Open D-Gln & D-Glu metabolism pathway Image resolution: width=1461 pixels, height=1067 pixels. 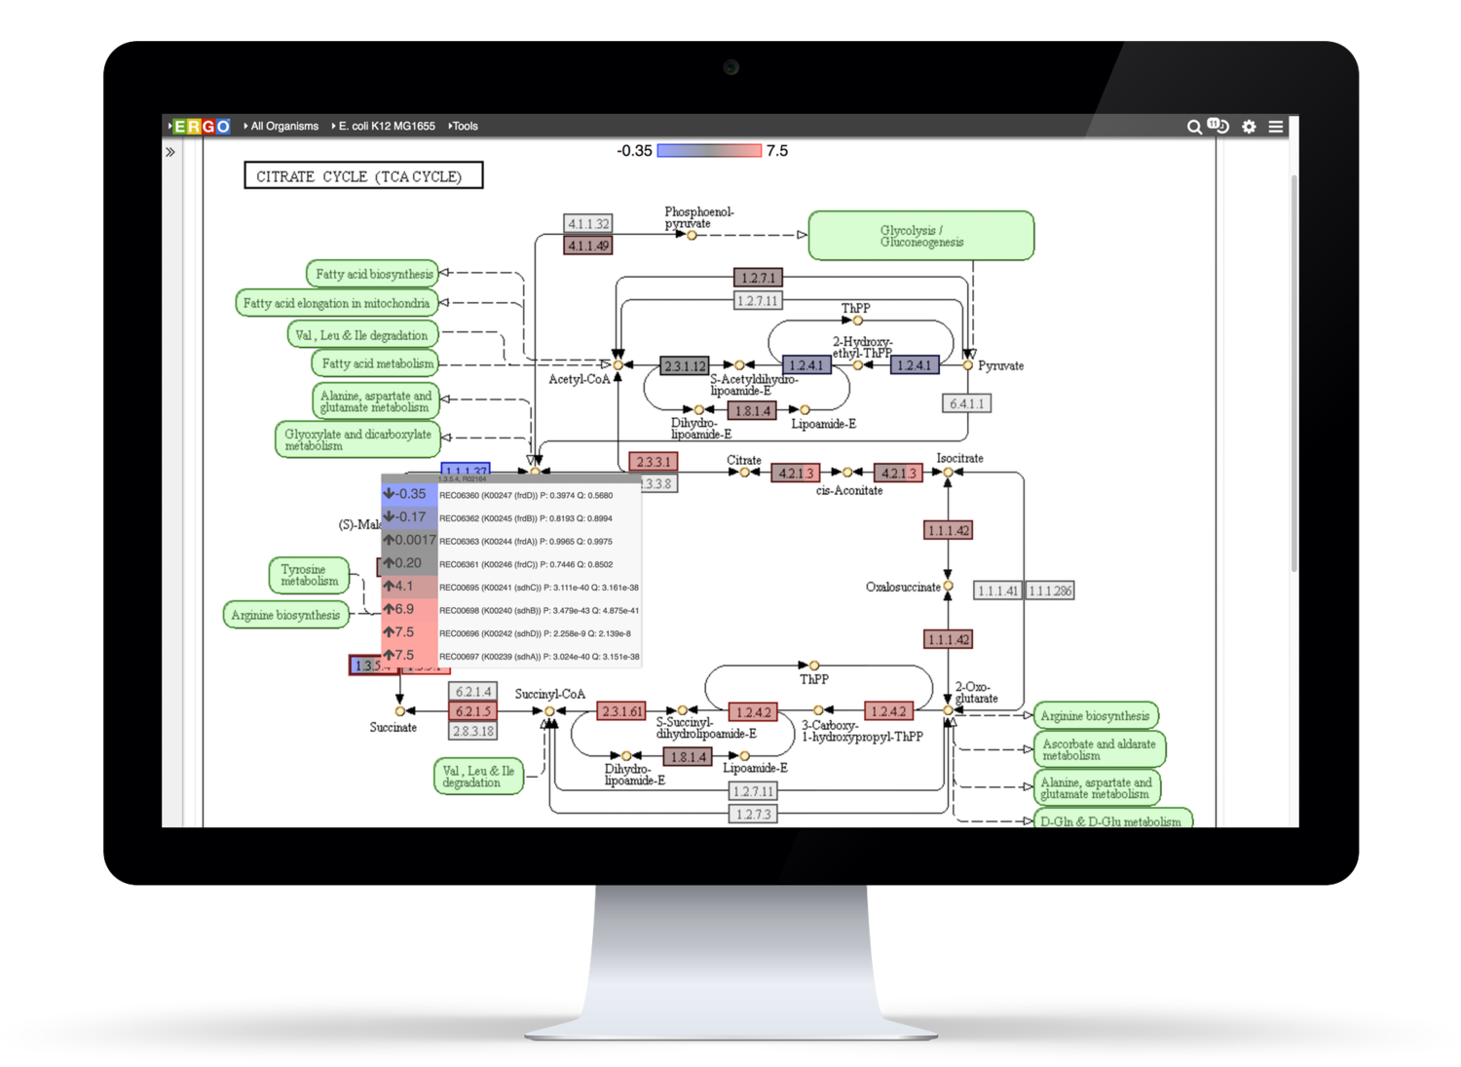pyautogui.click(x=1112, y=819)
